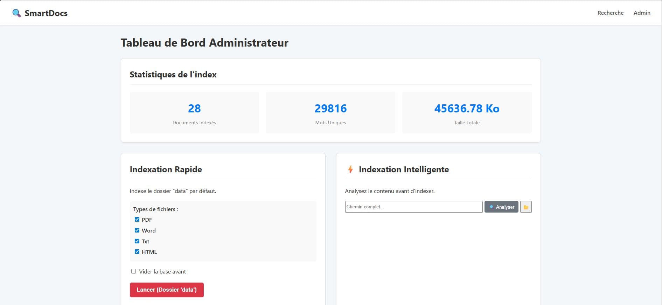The image size is (662, 305).
Task: Click 'Indexe le dossier "data" par défaut.' text
Action: (x=173, y=191)
